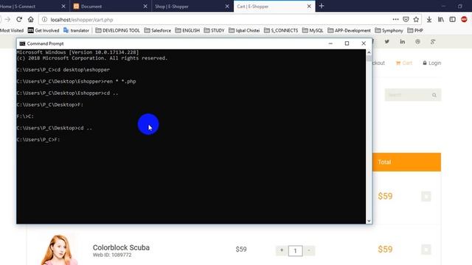
Task: Click the Colorblock Scuba quantity field
Action: [x=295, y=250]
